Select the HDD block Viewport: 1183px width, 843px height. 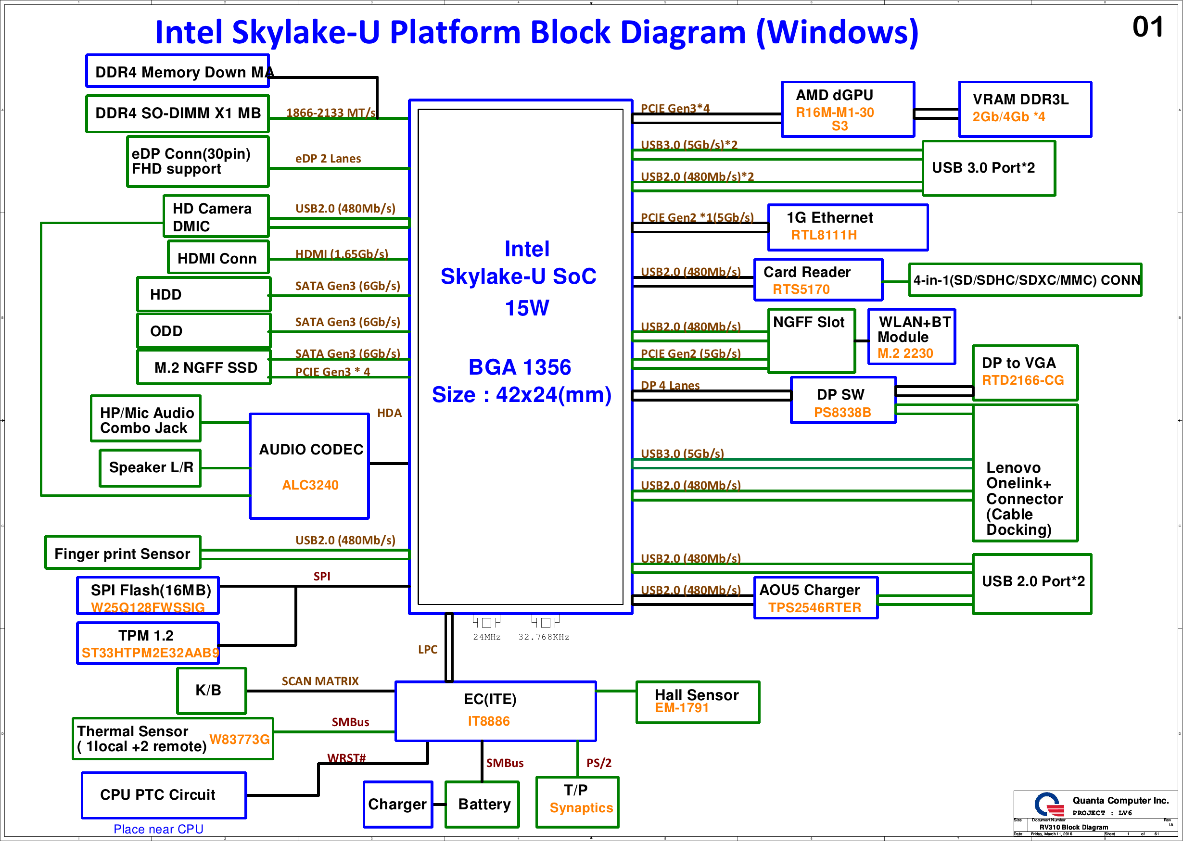click(x=204, y=294)
